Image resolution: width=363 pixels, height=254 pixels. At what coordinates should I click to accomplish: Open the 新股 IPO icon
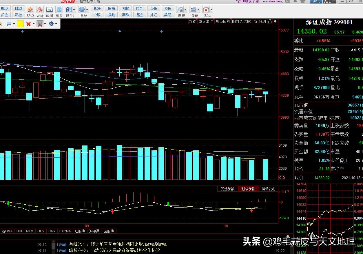tap(59, 10)
